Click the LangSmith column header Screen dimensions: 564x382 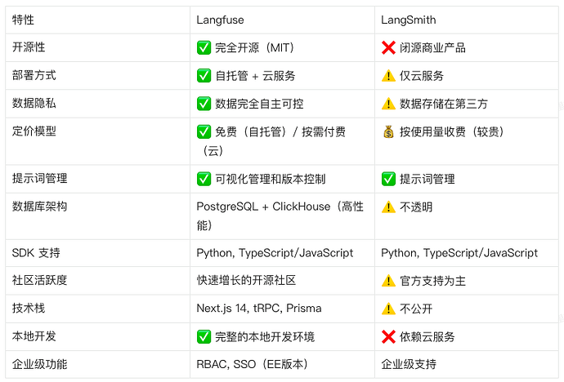coord(408,19)
